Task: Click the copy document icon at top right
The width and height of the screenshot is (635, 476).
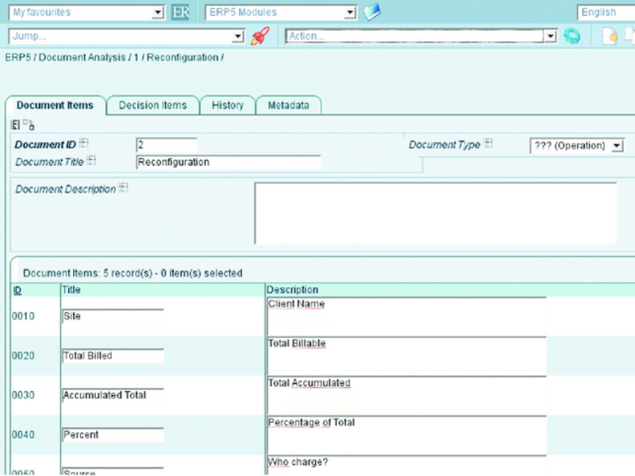Action: click(629, 36)
